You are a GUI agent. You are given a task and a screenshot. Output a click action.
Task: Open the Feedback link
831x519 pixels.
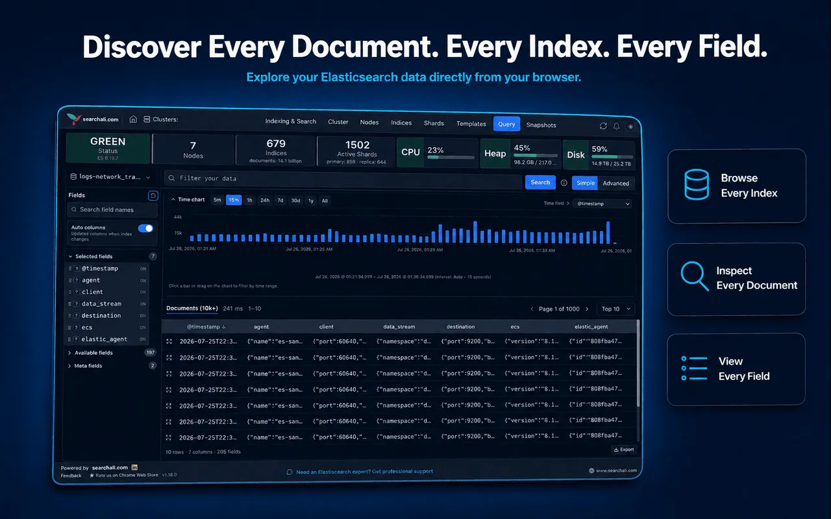point(71,476)
